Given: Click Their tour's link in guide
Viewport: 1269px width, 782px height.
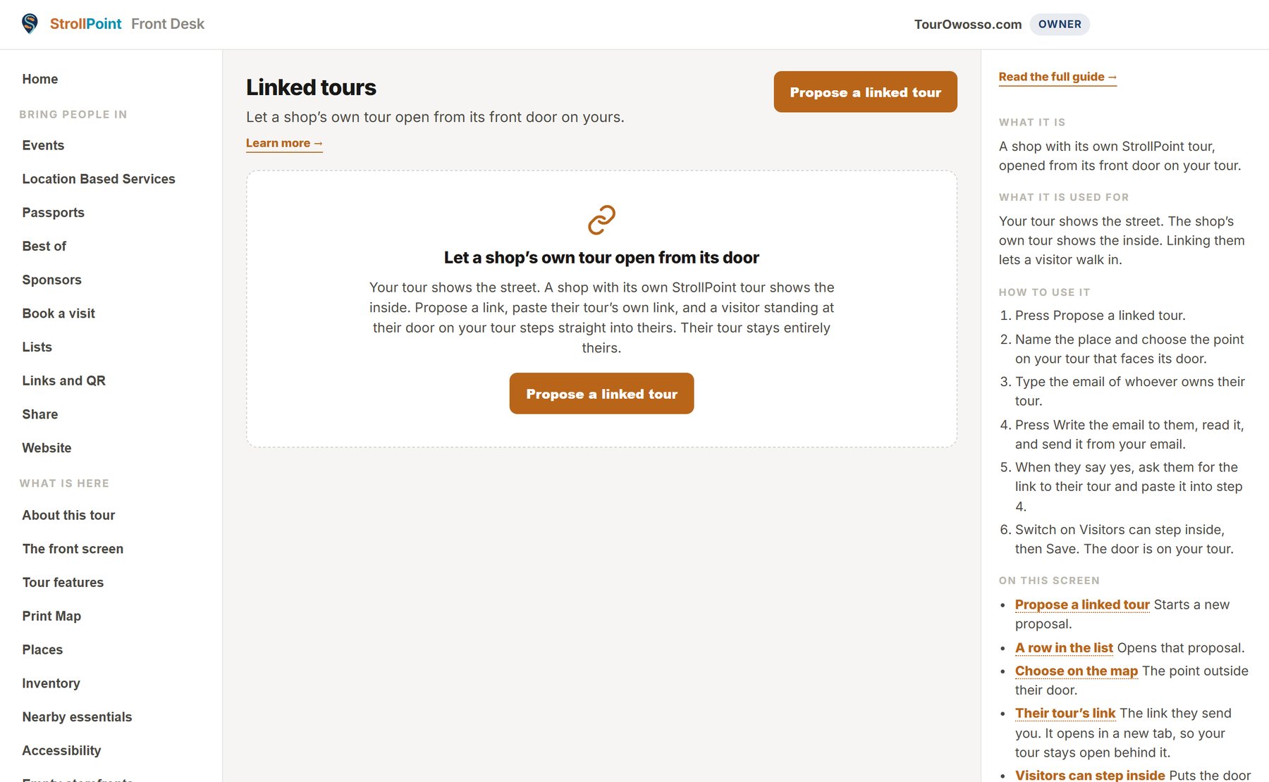Looking at the screenshot, I should [1065, 713].
